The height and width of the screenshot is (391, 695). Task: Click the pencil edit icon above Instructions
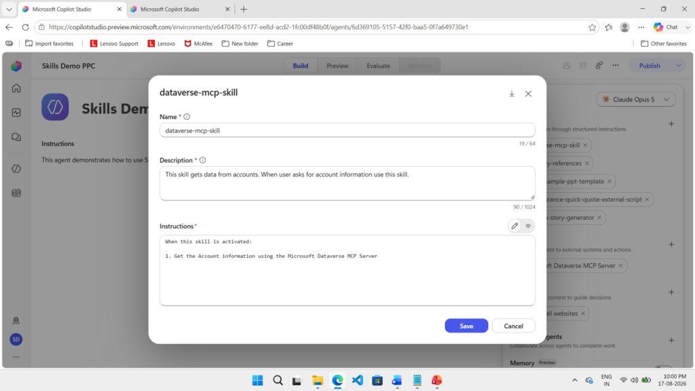[x=514, y=226]
